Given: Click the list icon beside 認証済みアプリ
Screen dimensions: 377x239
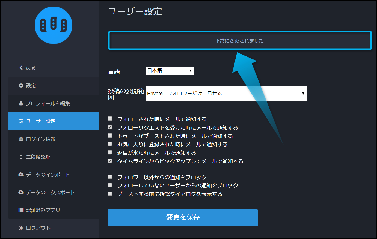Looking at the screenshot, I should (x=21, y=210).
